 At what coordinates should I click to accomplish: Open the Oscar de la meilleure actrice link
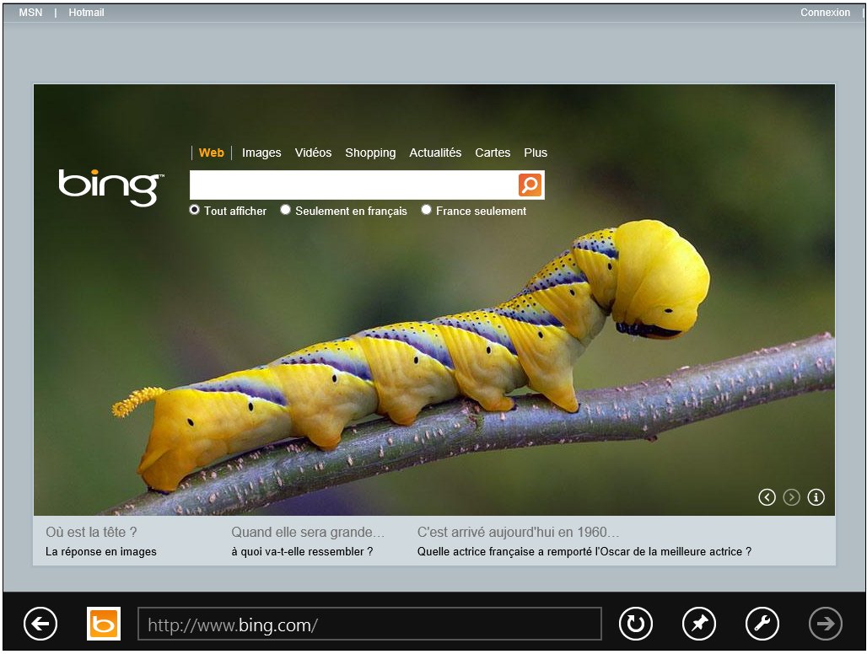coord(584,551)
